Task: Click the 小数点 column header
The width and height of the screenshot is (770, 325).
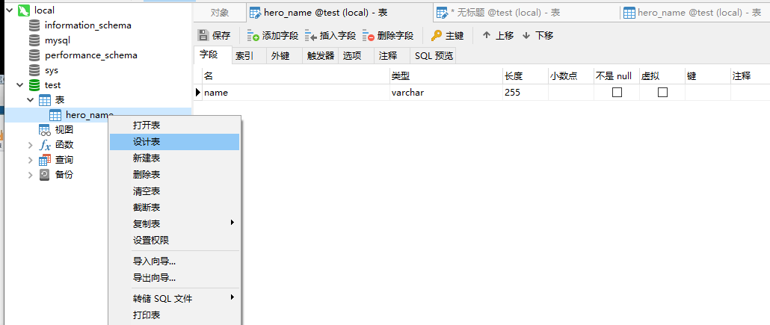Action: [571, 75]
